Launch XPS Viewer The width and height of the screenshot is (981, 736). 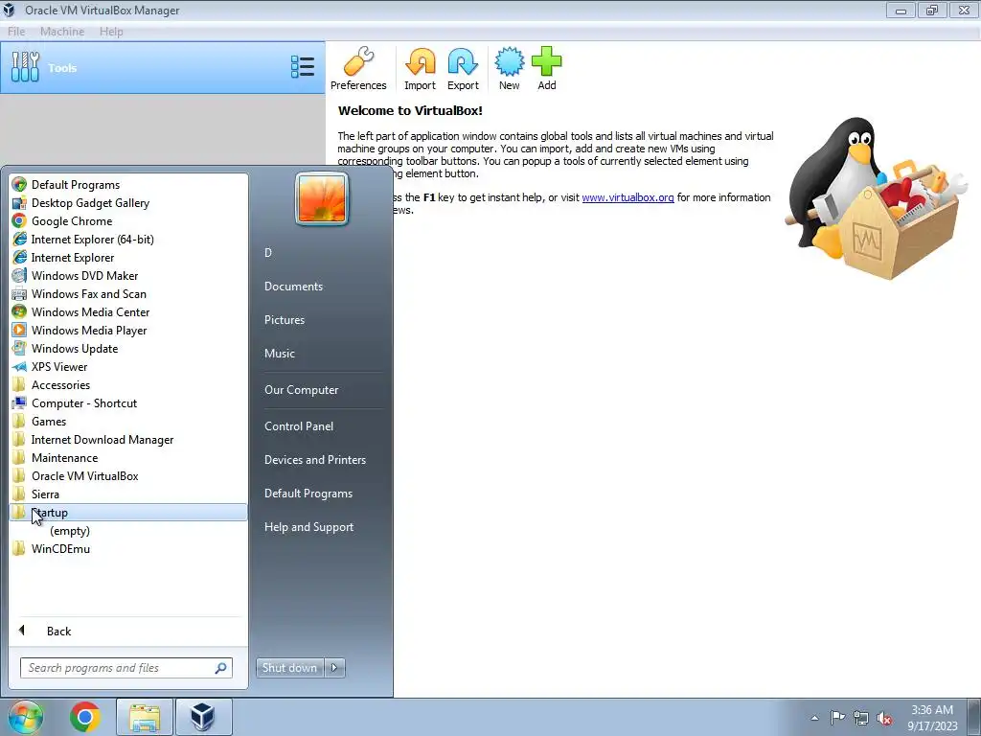click(128, 367)
